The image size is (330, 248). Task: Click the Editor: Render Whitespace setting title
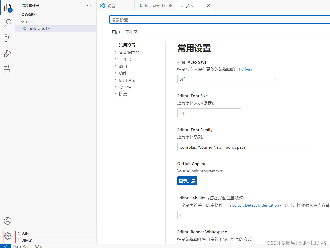(x=202, y=232)
